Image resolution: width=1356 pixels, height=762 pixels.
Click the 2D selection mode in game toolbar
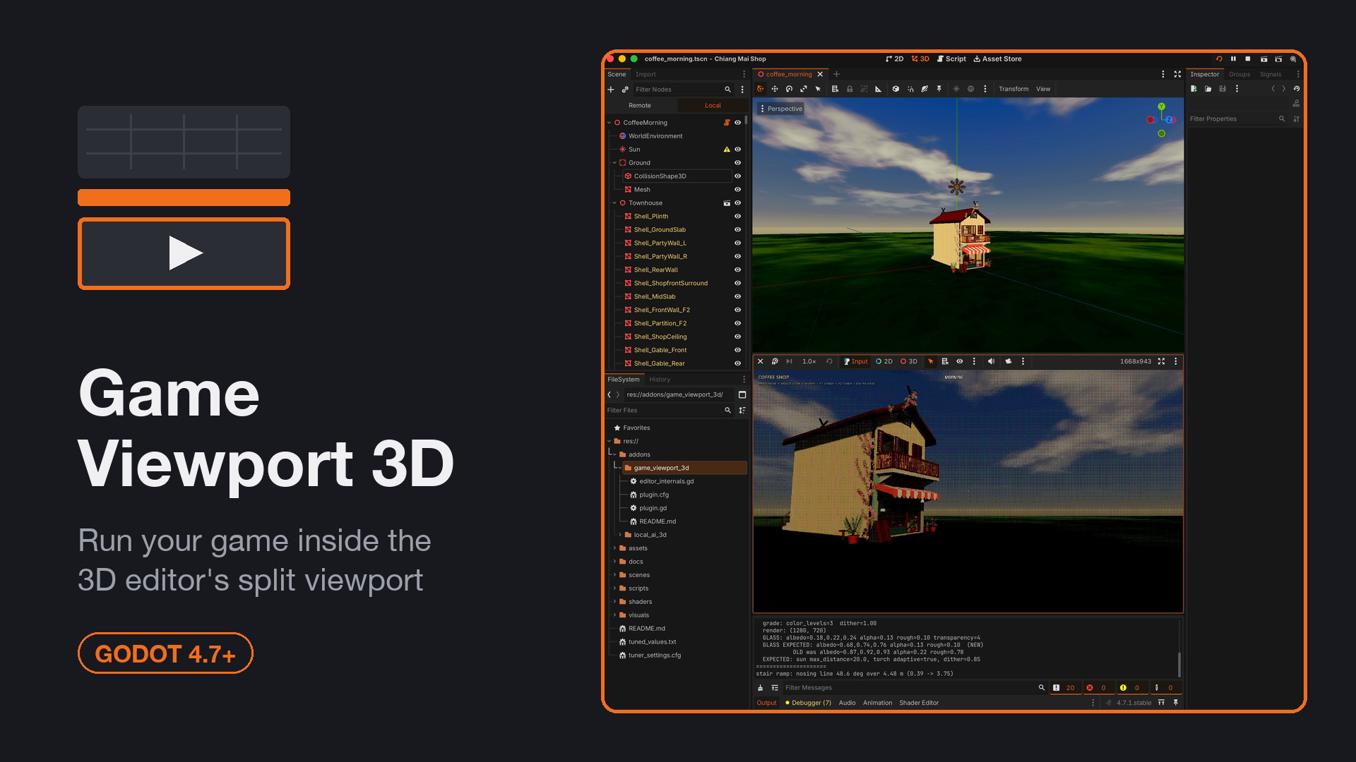pos(884,361)
